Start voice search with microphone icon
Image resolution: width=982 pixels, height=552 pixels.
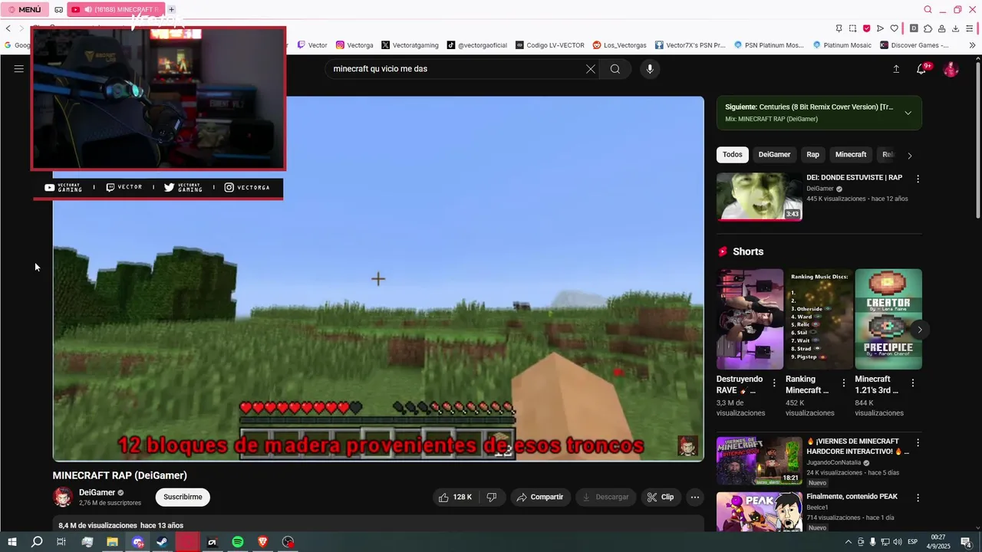650,69
